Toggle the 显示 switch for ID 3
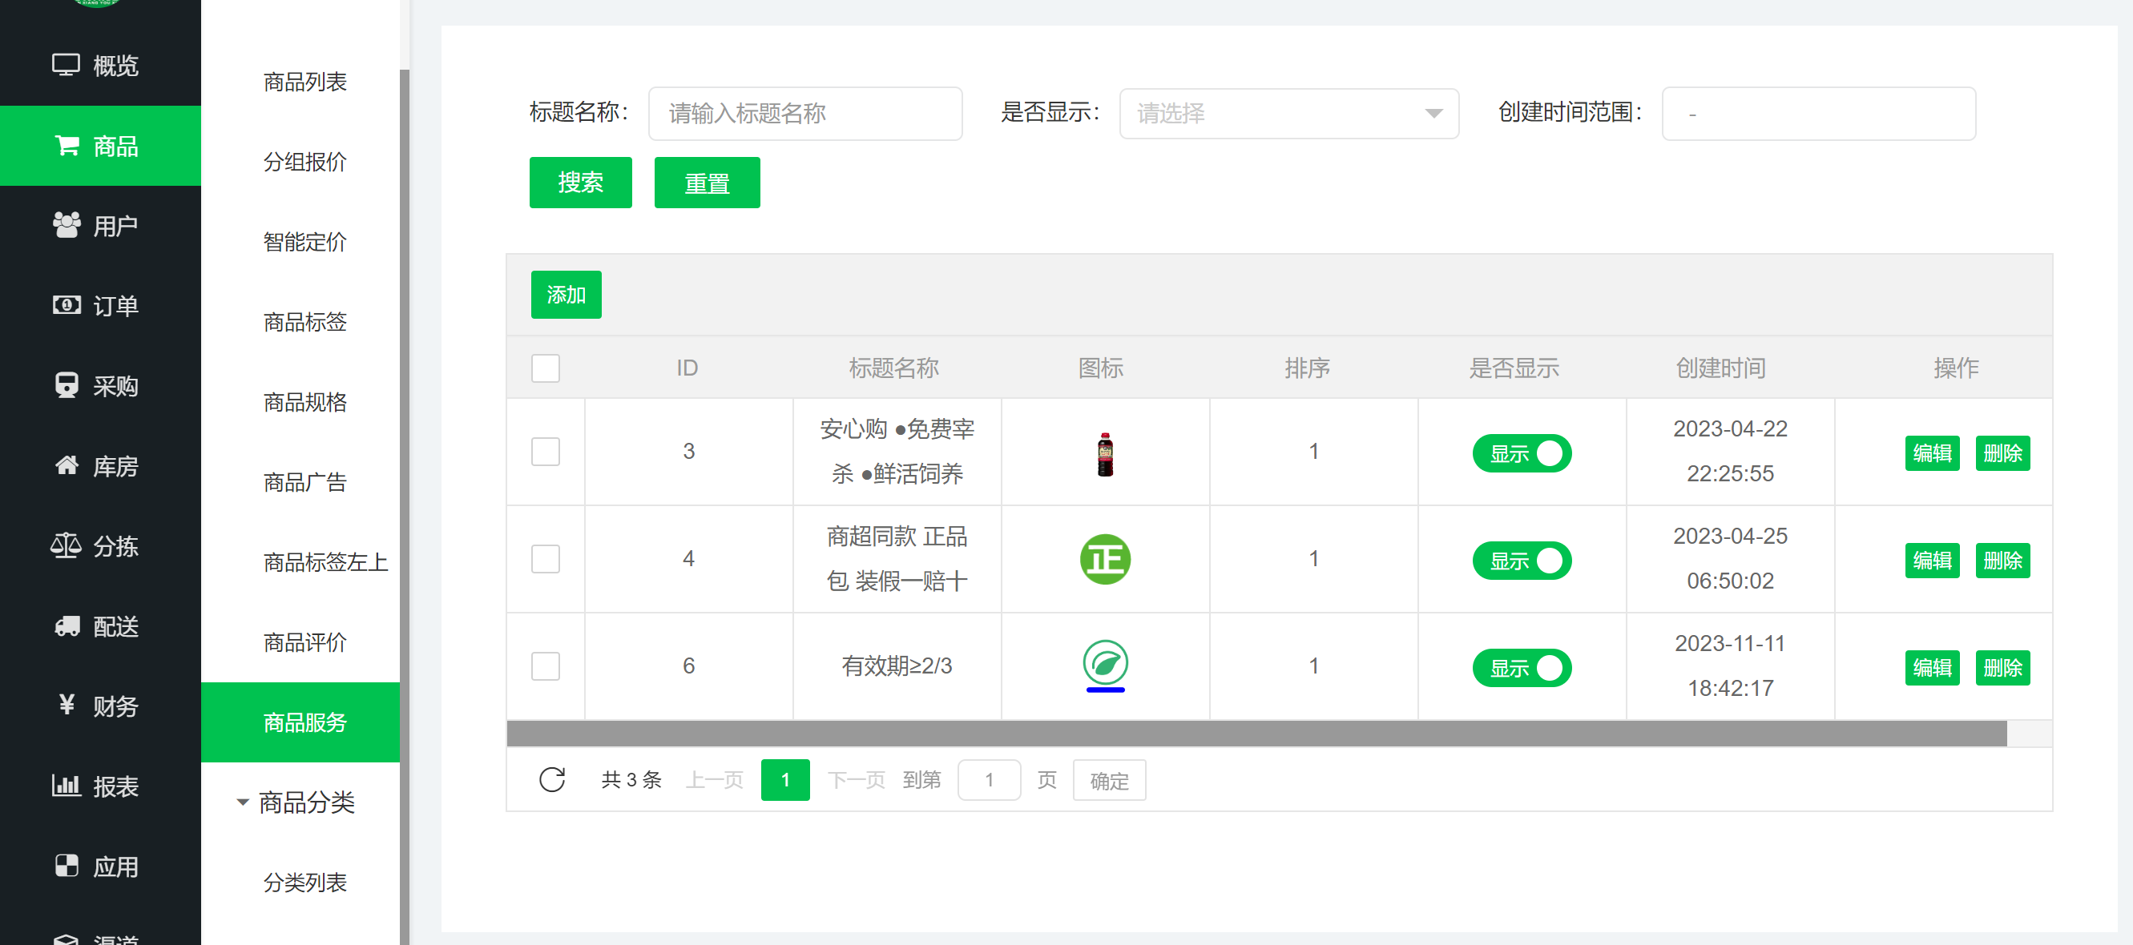 [x=1521, y=453]
